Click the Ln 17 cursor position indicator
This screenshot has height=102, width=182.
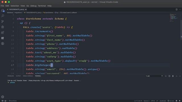click(x=138, y=101)
